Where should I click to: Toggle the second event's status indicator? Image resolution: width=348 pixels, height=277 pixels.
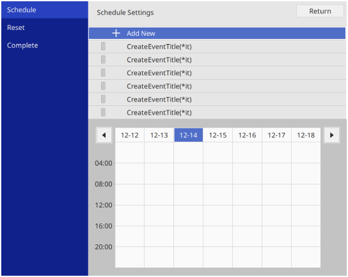[x=103, y=59]
